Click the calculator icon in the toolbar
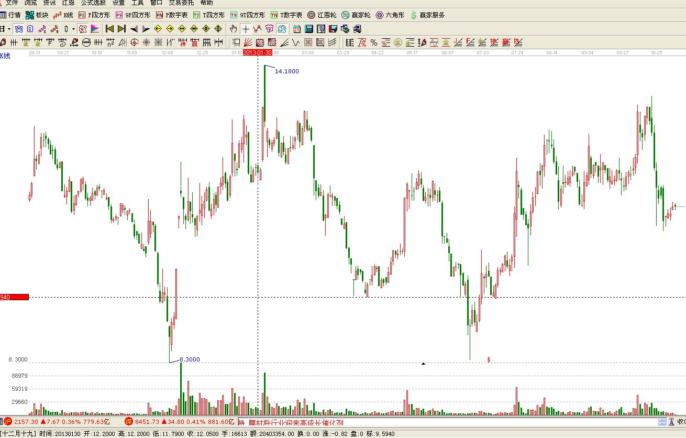The image size is (686, 438). coord(308,29)
